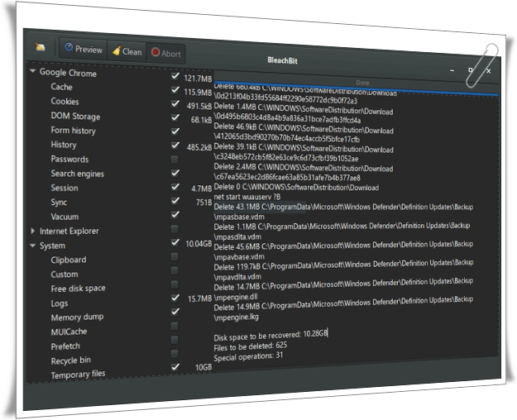Select the Search engines tree item
This screenshot has width=517, height=420.
point(78,174)
